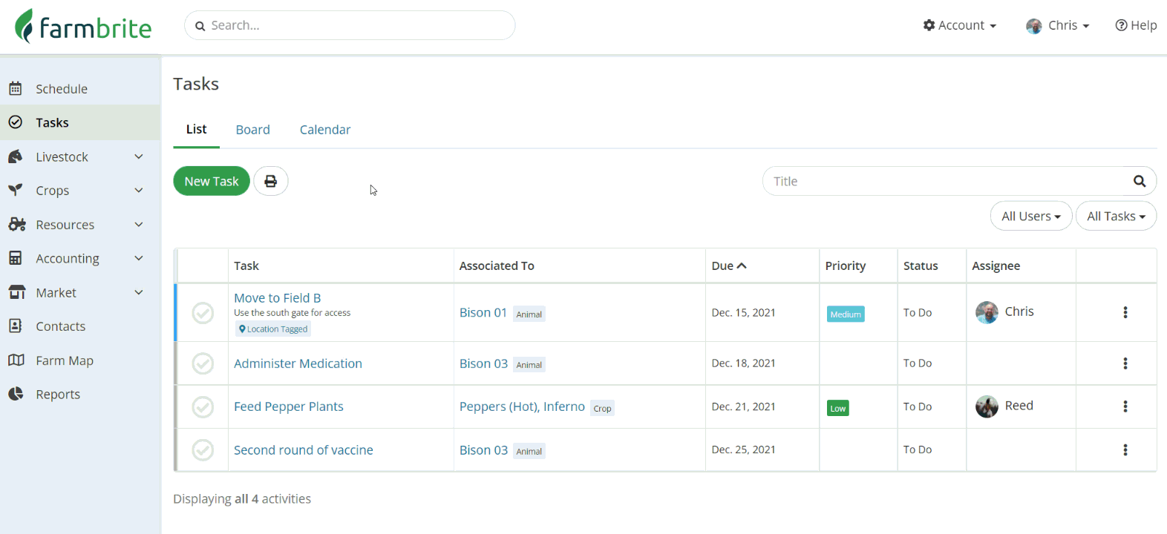
Task: Open the Bison 01 animal link
Action: [x=483, y=312]
